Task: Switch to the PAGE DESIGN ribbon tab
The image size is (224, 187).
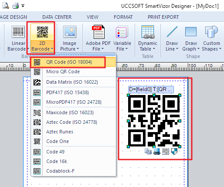Action: pyautogui.click(x=14, y=17)
